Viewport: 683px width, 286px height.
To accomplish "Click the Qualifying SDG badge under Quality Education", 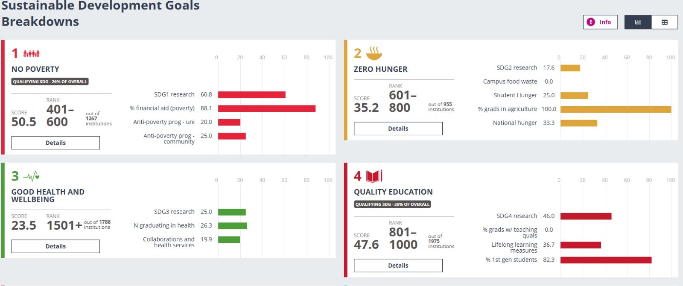I will [x=392, y=204].
